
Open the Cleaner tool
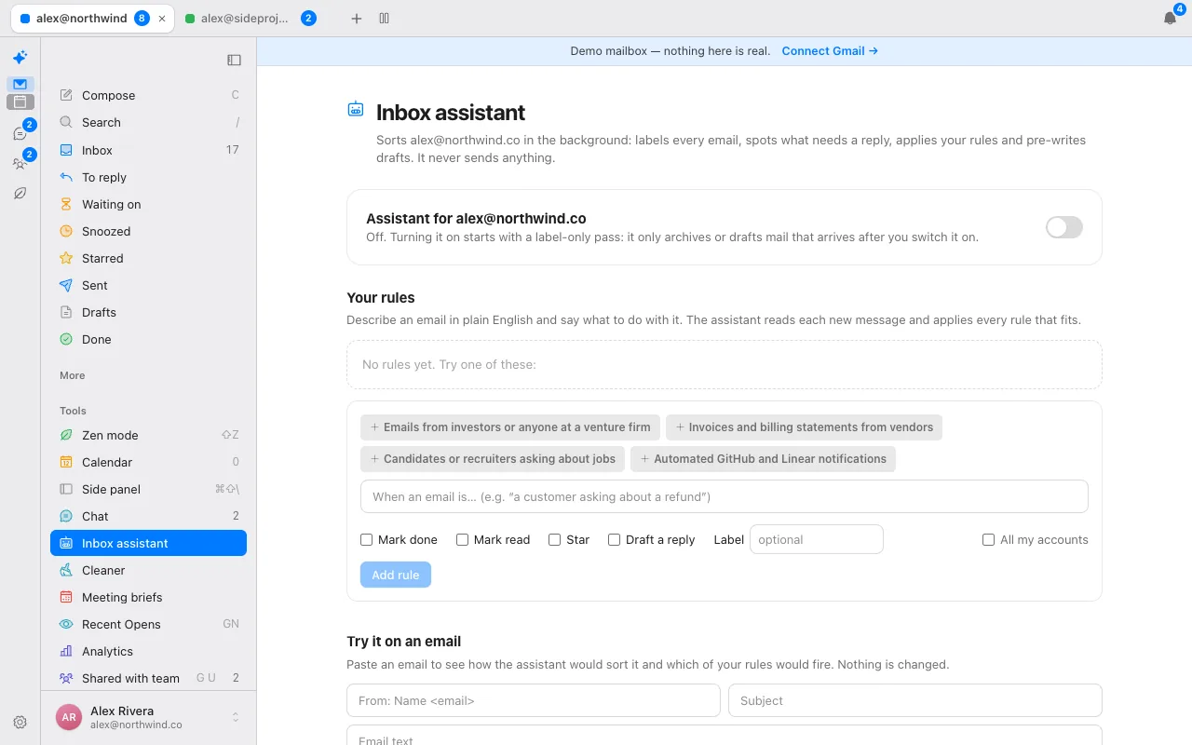click(x=149, y=570)
